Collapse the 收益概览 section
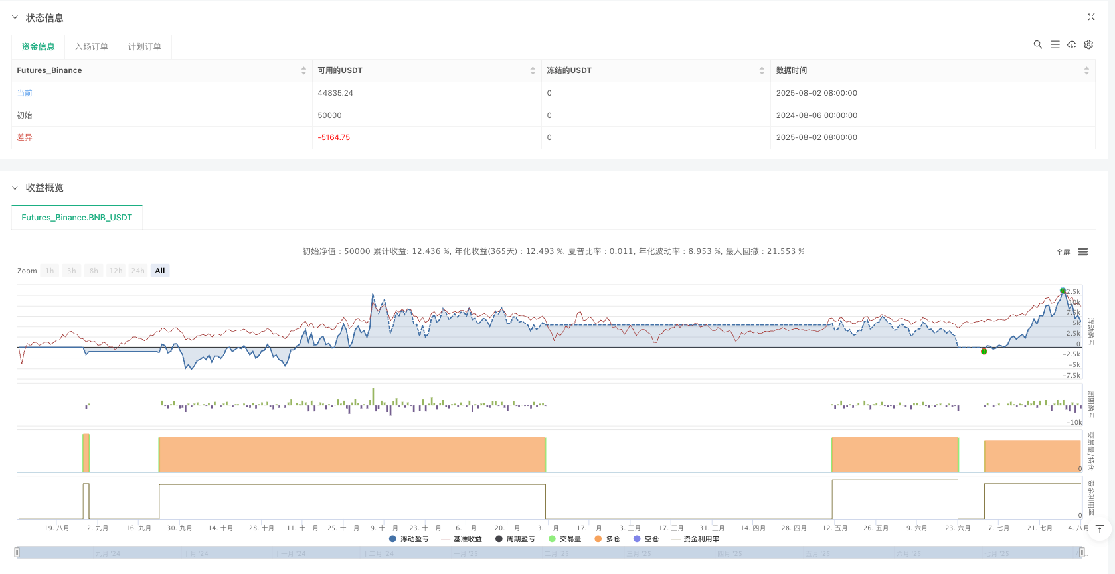The height and width of the screenshot is (574, 1115). click(x=15, y=188)
